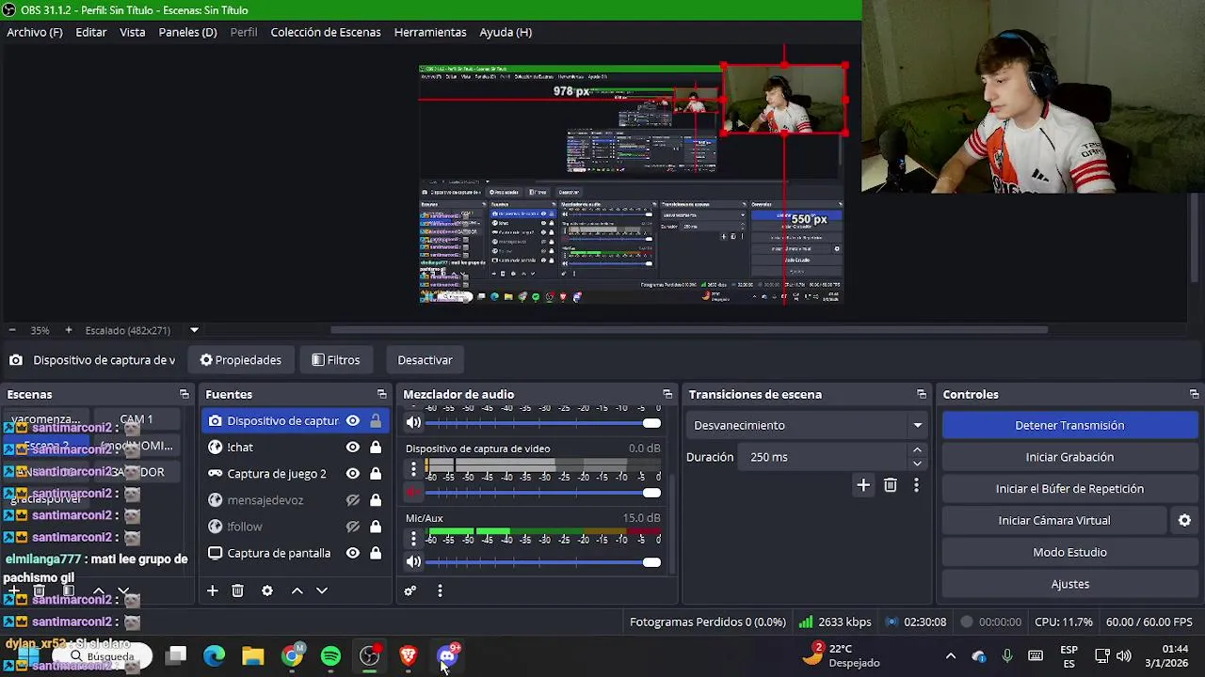This screenshot has height=677, width=1205.
Task: Adjust Dispositivo de captura de video volume slider
Action: pos(543,493)
